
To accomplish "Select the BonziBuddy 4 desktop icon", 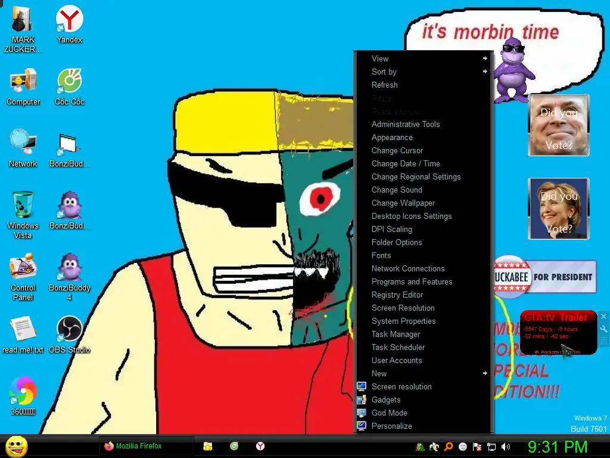I will point(69,277).
